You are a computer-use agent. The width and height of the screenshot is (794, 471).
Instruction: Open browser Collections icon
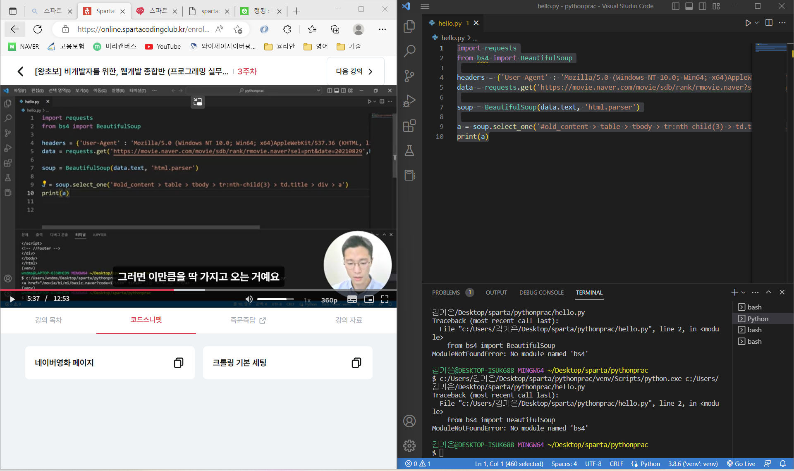[x=335, y=29]
